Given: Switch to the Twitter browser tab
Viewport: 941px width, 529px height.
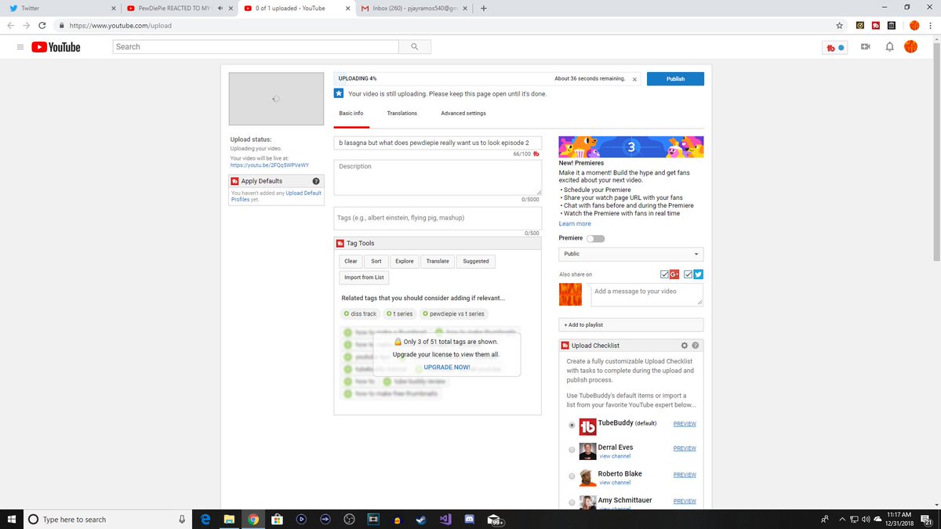Looking at the screenshot, I should pos(60,9).
